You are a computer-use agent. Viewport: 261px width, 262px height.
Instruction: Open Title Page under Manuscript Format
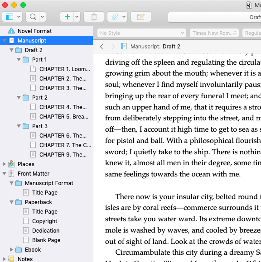45,193
